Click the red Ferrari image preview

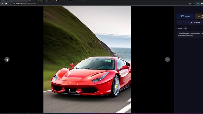click(87, 59)
